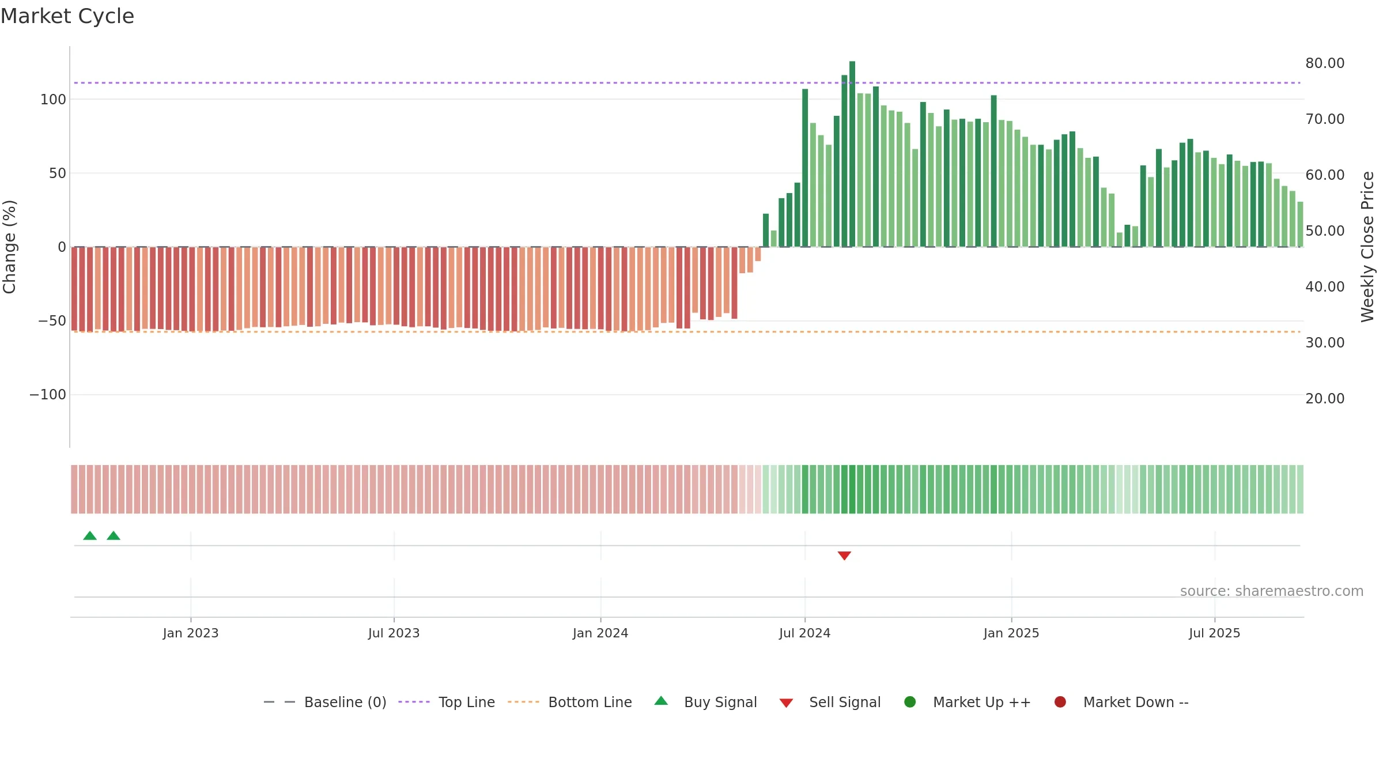Click the Jan 2025 x-axis label

[1011, 633]
